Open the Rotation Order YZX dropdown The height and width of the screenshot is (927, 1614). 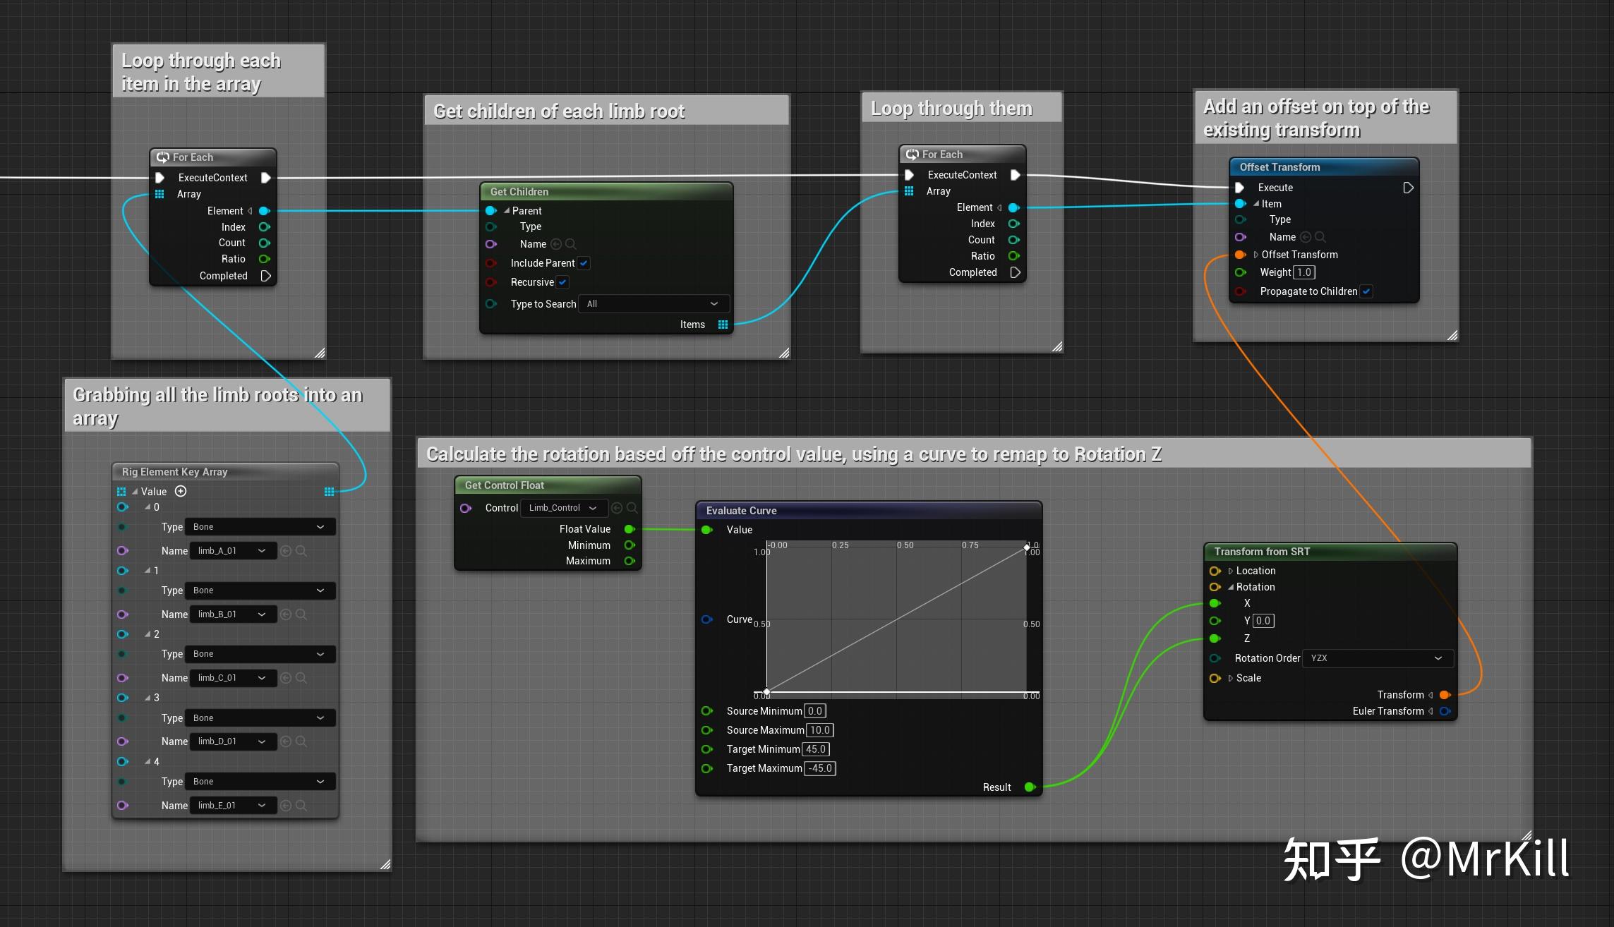point(1377,658)
